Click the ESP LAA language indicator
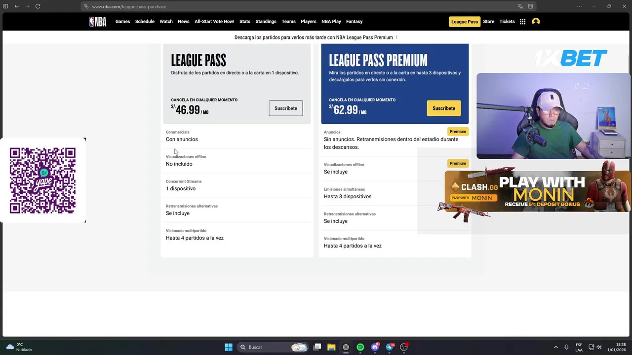This screenshot has width=632, height=355. coord(579,347)
